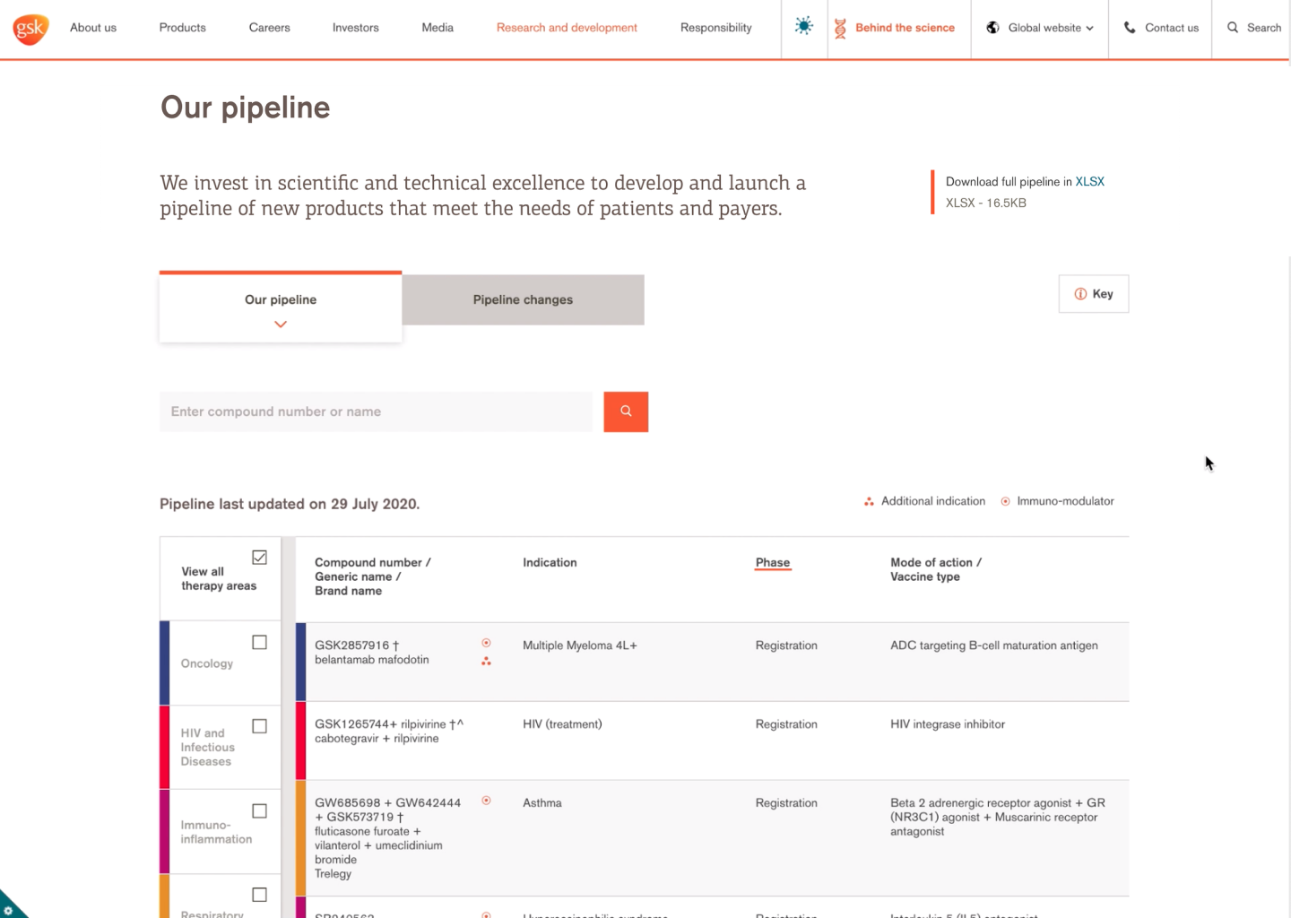Open the Key information panel

click(x=1093, y=293)
